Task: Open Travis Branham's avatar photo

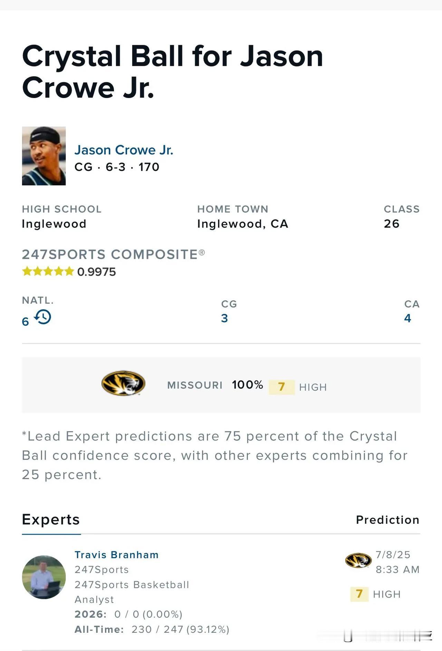Action: coord(44,577)
